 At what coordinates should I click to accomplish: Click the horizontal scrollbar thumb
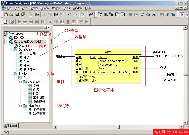point(118,127)
